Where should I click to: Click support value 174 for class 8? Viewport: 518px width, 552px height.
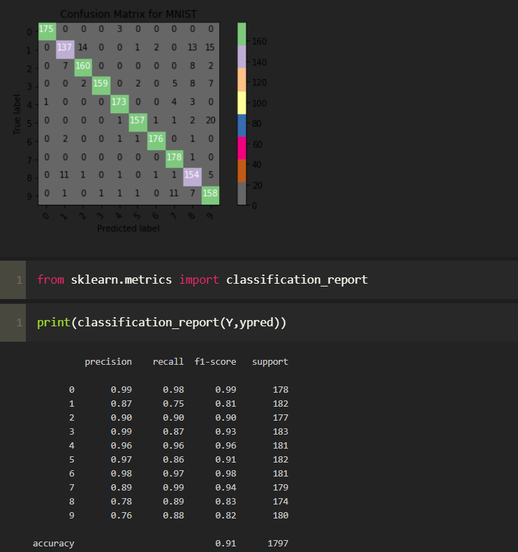(280, 502)
